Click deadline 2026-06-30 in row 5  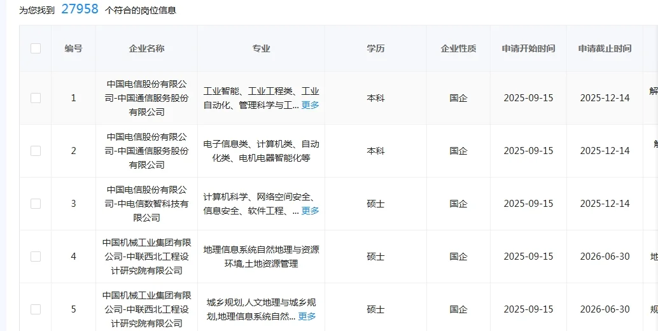pos(605,309)
